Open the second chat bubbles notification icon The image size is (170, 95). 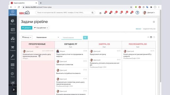(x=121, y=13)
